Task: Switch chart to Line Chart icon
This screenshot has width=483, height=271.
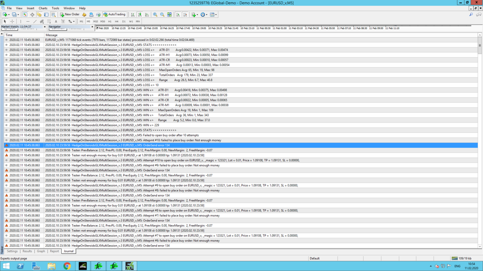Action: click(x=147, y=15)
